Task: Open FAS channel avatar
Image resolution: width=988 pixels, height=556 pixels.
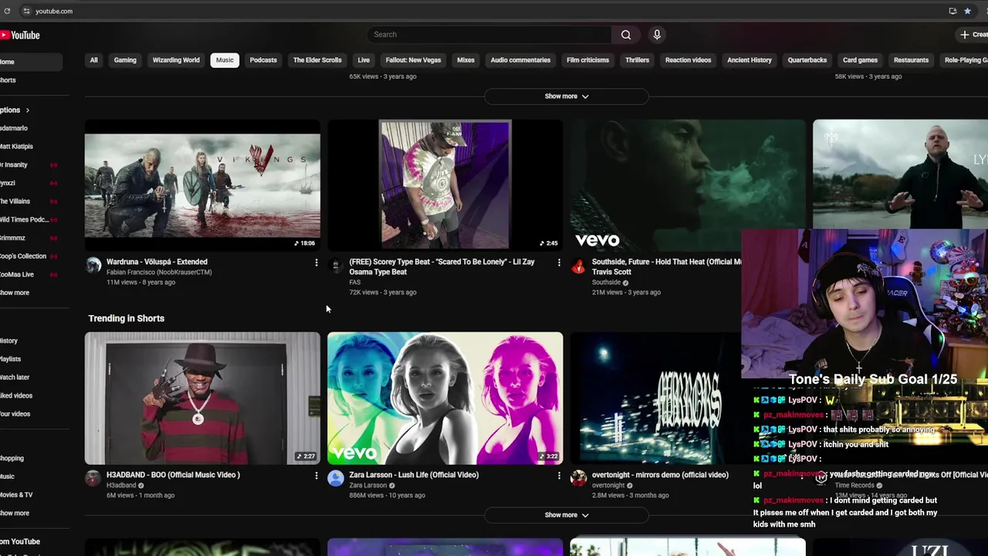Action: (x=336, y=266)
